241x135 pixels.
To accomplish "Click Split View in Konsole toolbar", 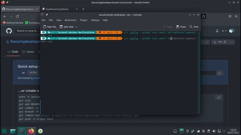I will 67,27.
